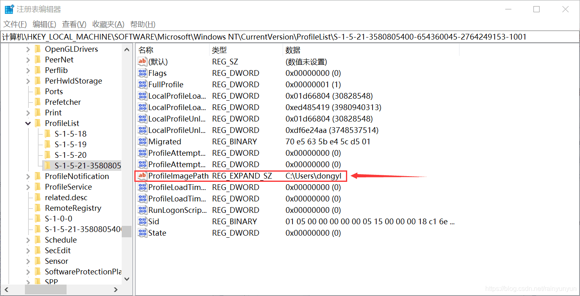Open the 收藏夹(A) menu

click(108, 24)
